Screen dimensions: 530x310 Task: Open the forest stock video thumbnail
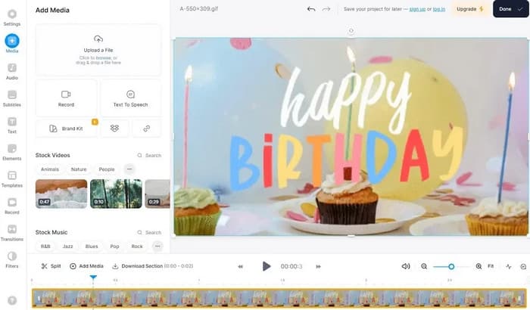point(116,194)
